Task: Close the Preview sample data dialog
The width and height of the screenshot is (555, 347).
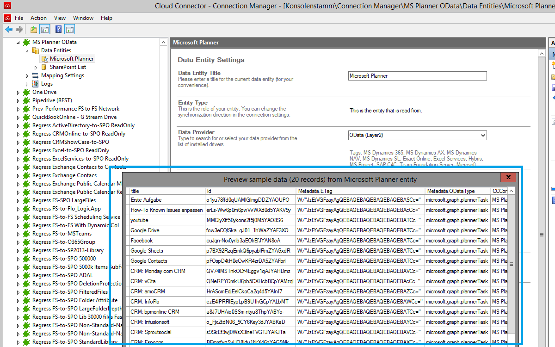Action: [508, 178]
